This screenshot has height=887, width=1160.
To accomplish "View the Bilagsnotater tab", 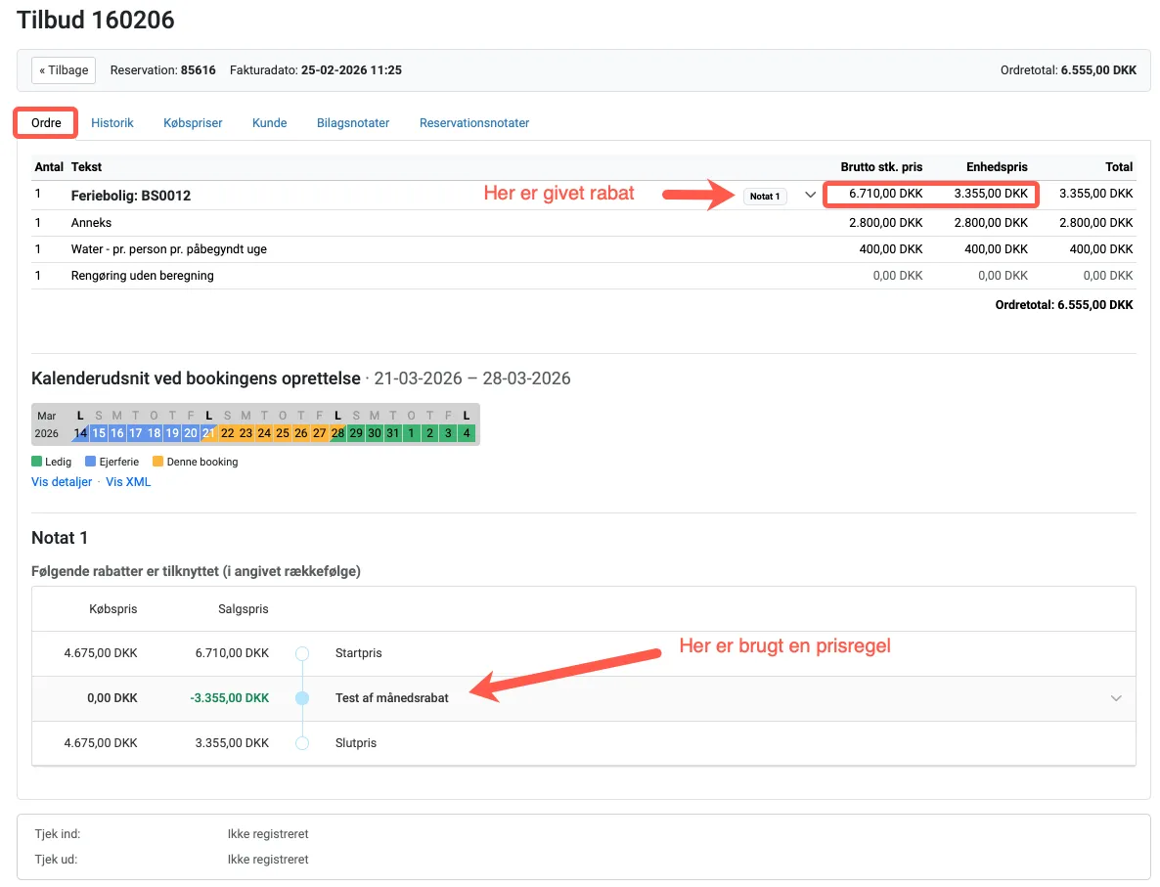I will pos(353,123).
